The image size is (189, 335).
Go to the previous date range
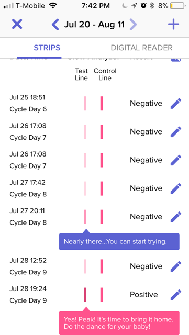pyautogui.click(x=55, y=25)
